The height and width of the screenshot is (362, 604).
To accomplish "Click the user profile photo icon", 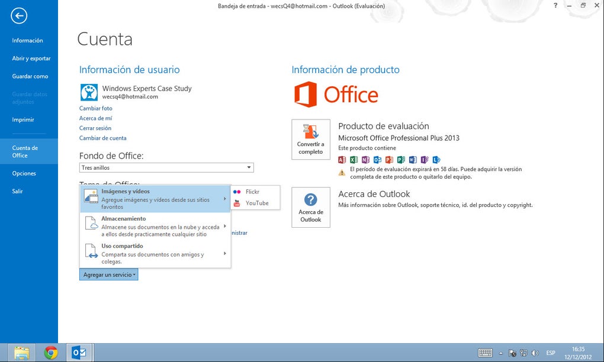I will tap(89, 92).
